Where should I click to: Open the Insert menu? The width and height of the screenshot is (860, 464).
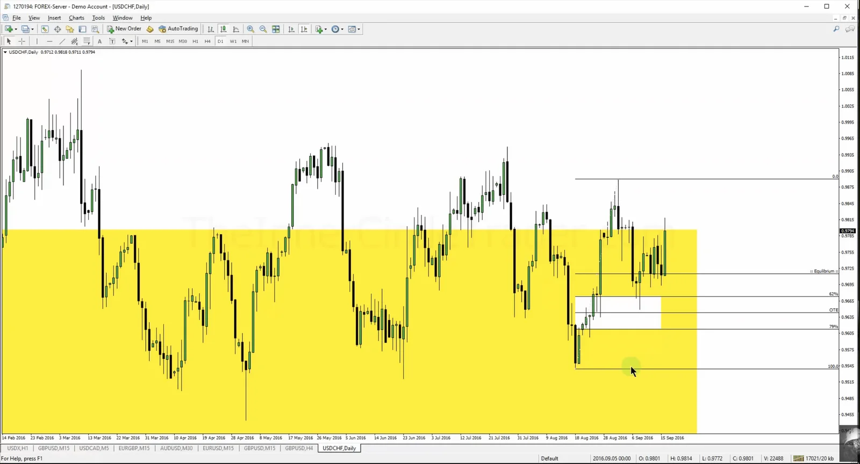(54, 18)
